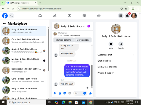Open conversation information purple icon
Viewport: 141px width, 105px height.
89,26
